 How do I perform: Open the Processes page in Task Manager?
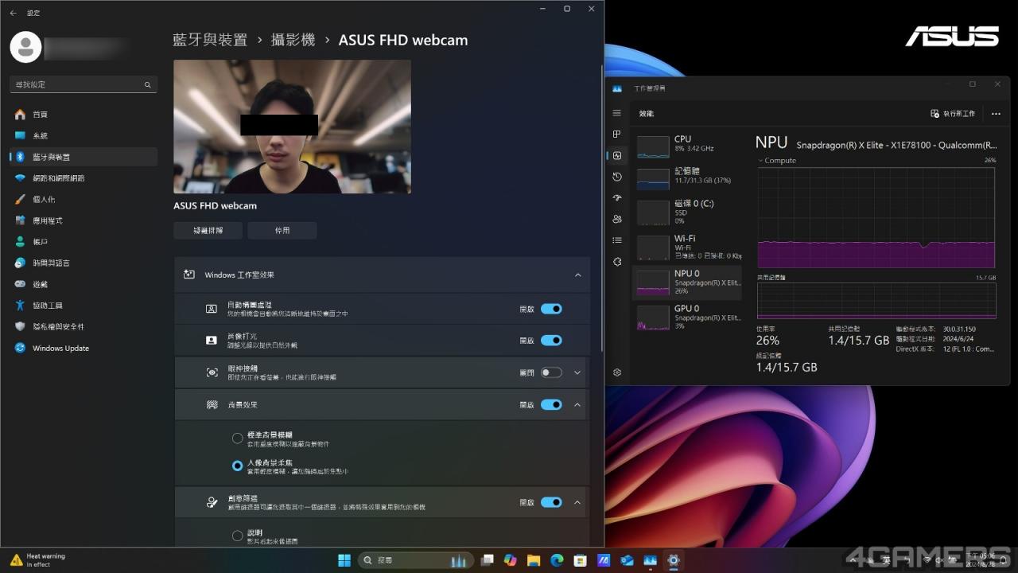click(617, 134)
